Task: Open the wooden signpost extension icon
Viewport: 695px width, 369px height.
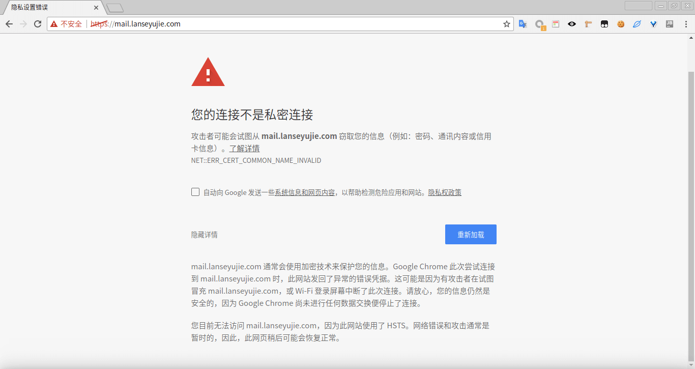Action: coord(588,24)
